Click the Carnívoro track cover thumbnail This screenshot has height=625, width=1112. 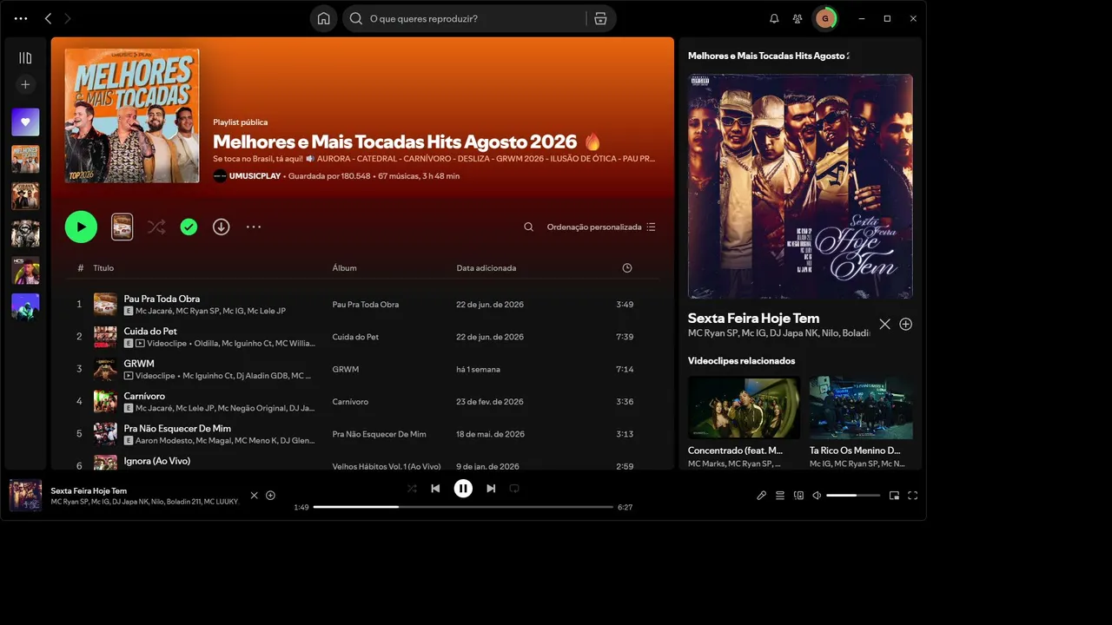click(105, 401)
